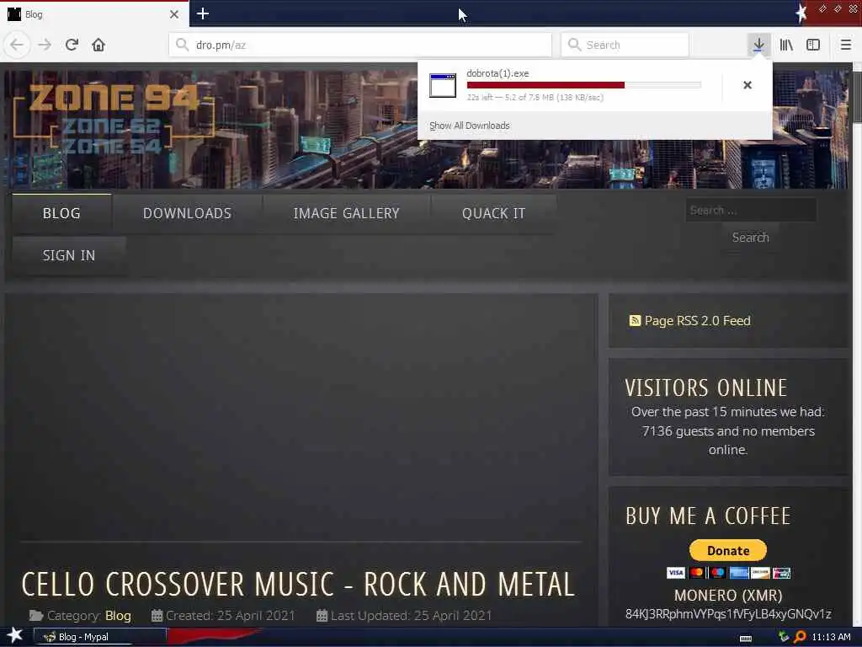
Task: Click the 11:13 AM taskbar clock
Action: [x=831, y=637]
